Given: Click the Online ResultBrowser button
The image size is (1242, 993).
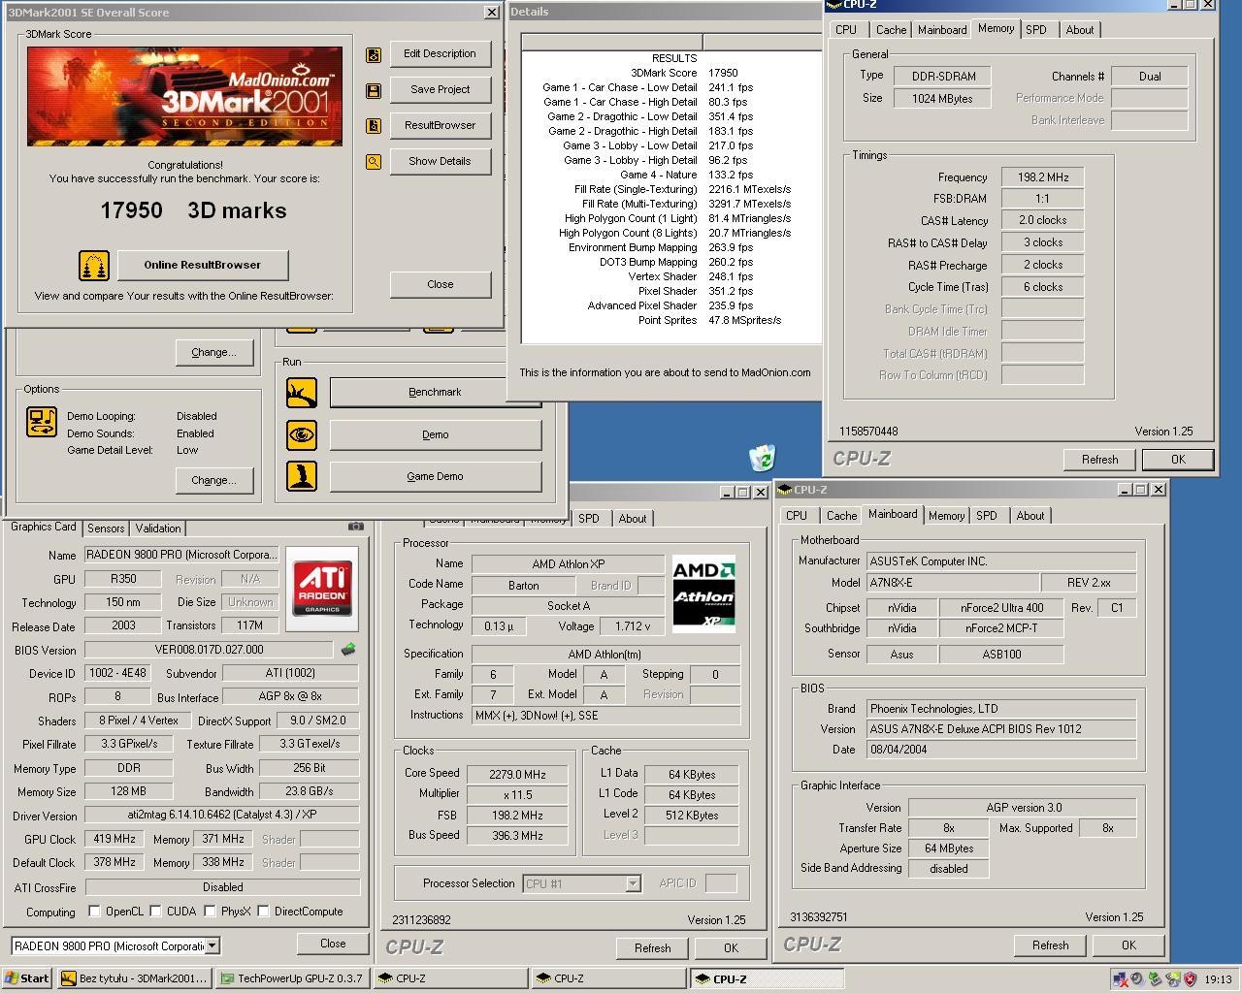Looking at the screenshot, I should pos(202,264).
